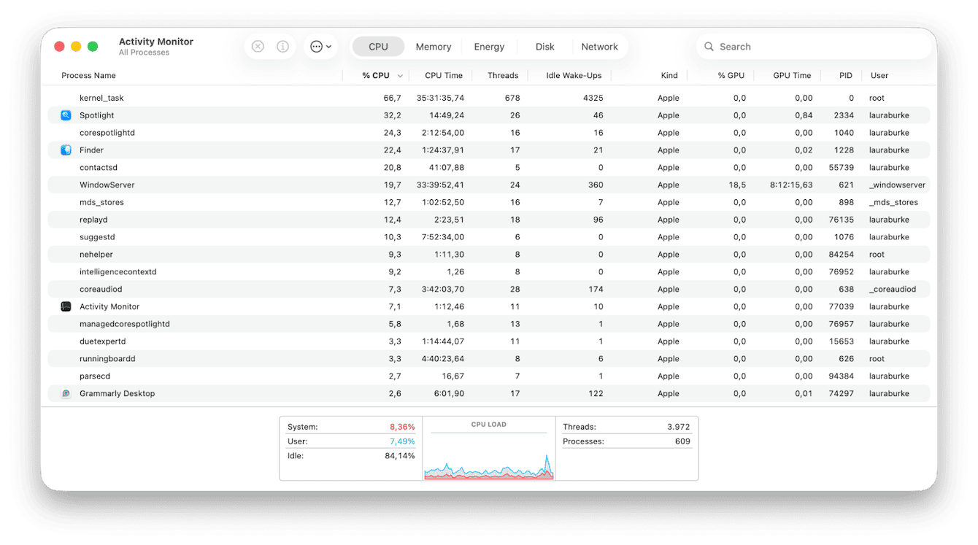Click the stop process (X) toolbar icon
The height and width of the screenshot is (545, 978).
click(x=258, y=46)
